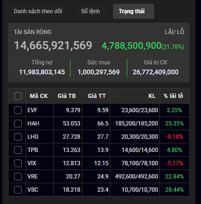The image size is (201, 204).
Task: Click net asset value 14,665,921,569
Action: coord(53,45)
